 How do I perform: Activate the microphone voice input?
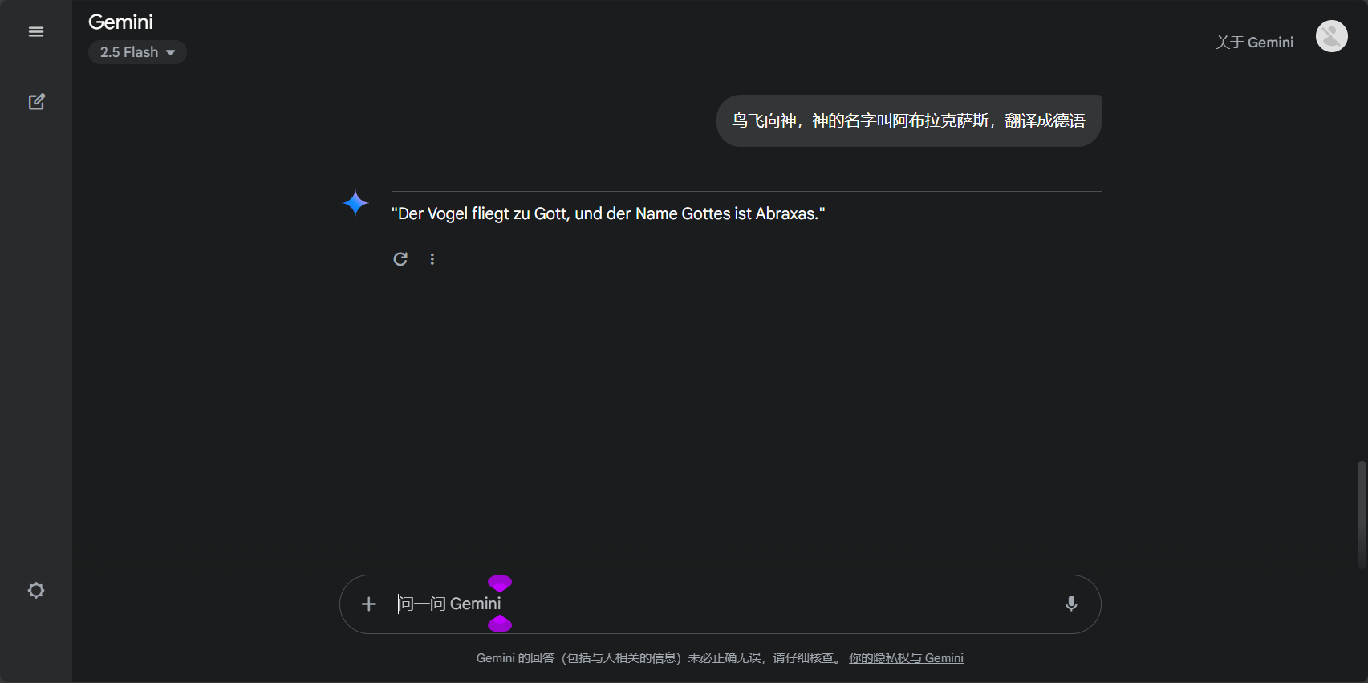(x=1071, y=604)
